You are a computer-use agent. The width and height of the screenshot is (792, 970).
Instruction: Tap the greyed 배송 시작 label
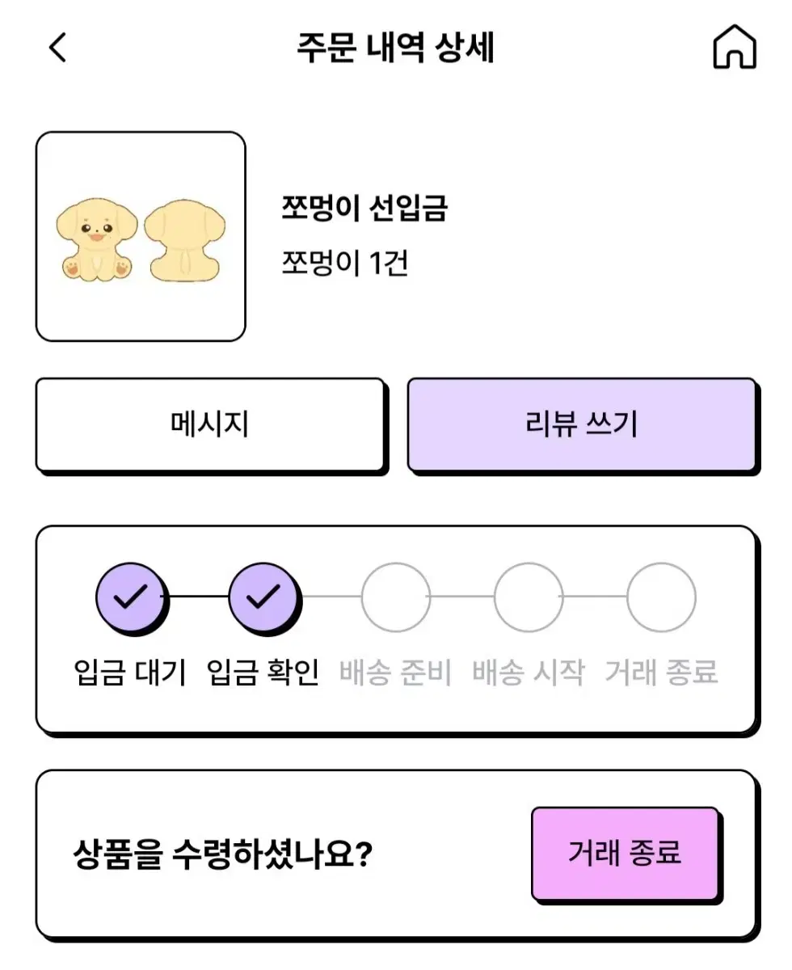(529, 673)
